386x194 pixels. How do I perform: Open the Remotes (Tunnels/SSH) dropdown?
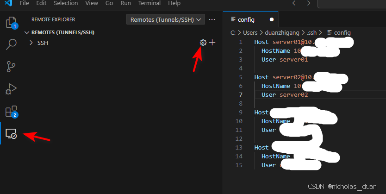[166, 19]
